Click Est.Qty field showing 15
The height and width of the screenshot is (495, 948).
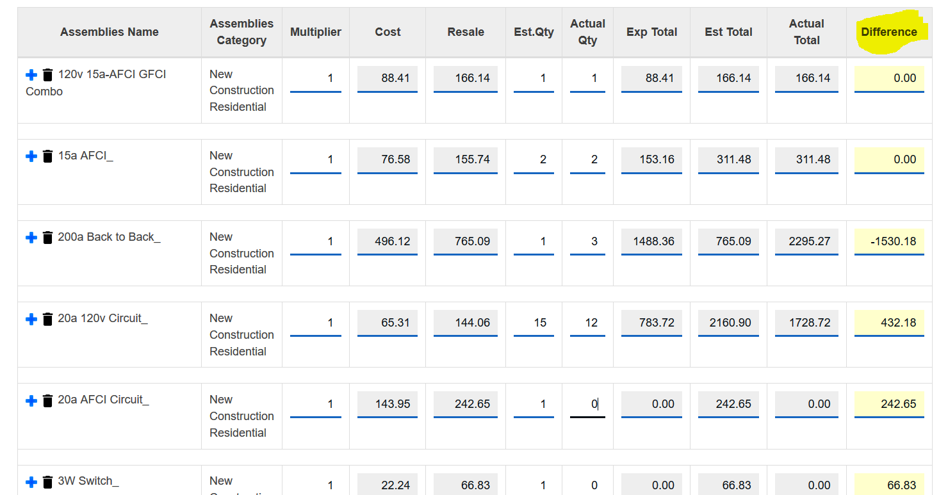534,323
